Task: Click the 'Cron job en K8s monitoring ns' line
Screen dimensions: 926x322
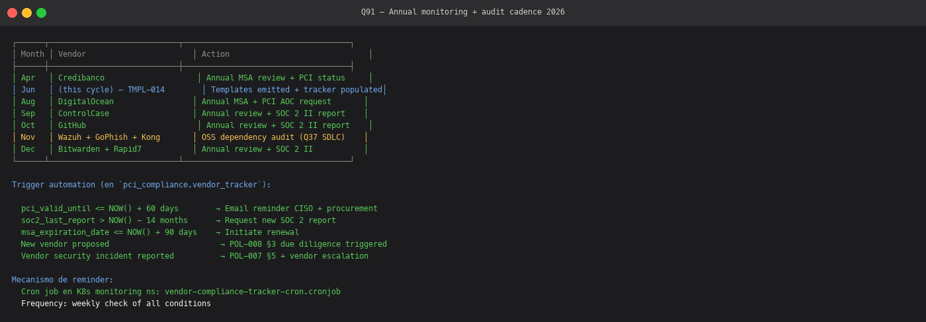Action: [181, 292]
